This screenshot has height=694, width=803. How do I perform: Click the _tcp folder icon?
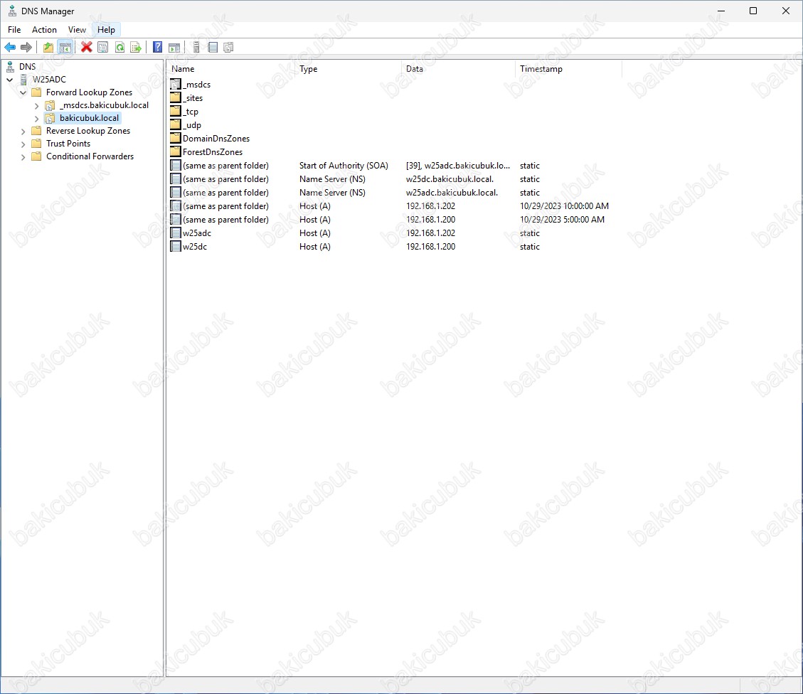176,112
